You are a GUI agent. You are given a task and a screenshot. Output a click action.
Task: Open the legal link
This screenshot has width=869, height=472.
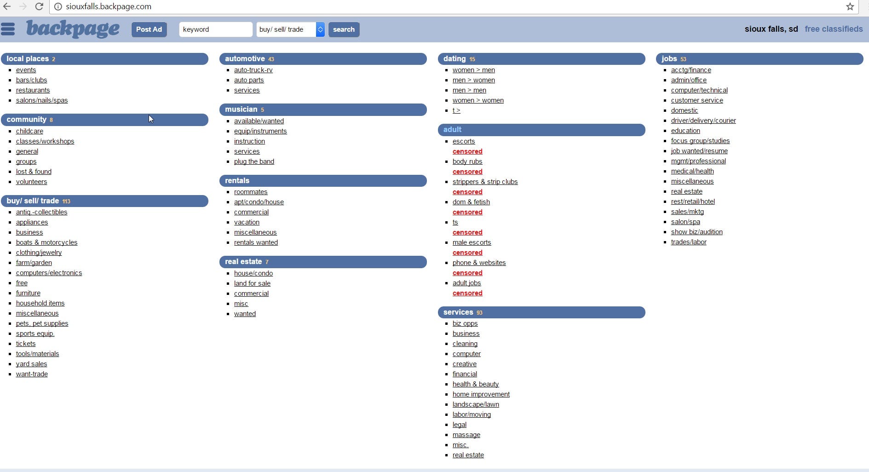coord(460,425)
